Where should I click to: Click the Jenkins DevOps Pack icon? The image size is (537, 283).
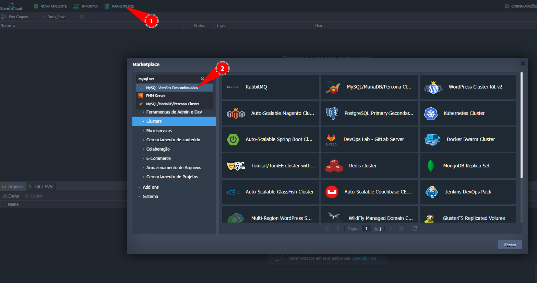coord(431,192)
